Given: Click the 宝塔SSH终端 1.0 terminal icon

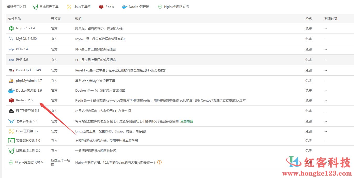Looking at the screenshot, I should pos(11,141).
